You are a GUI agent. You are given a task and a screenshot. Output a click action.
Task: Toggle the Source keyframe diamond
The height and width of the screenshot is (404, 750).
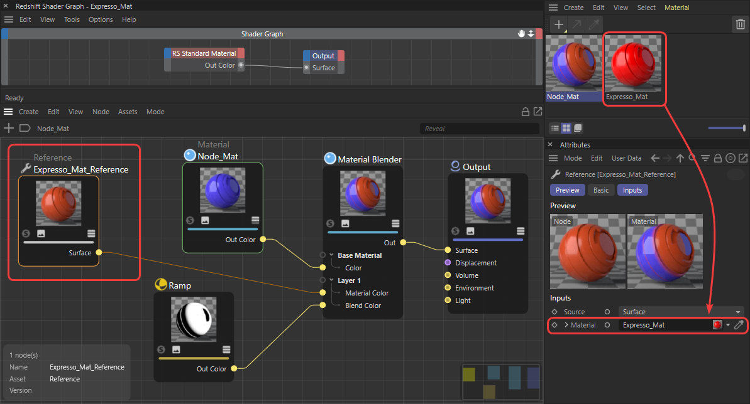[x=554, y=312]
